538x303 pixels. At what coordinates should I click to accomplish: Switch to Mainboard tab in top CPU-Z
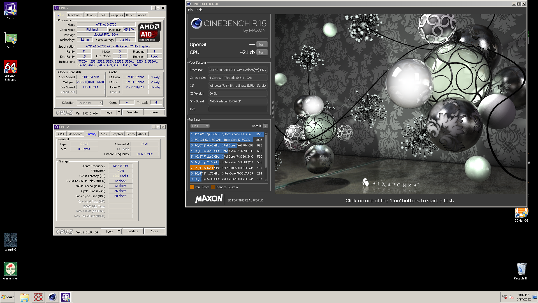[75, 15]
